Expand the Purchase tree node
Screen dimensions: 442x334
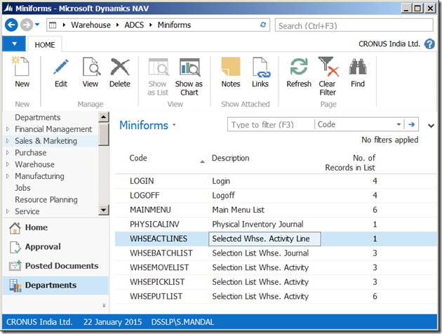(x=8, y=152)
